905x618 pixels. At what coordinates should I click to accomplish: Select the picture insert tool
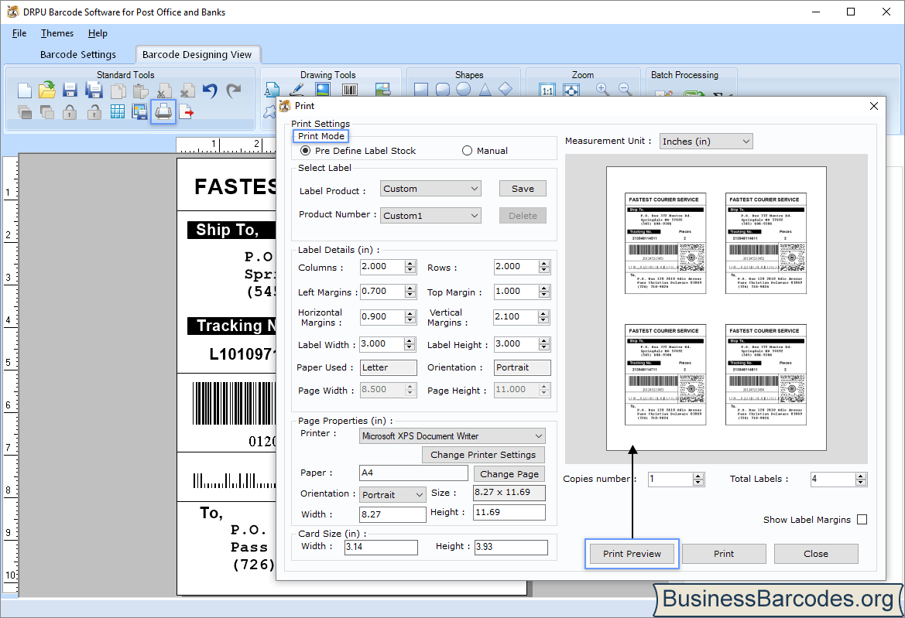(323, 90)
